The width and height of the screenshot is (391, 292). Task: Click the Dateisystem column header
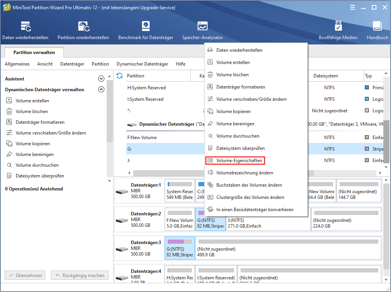pos(335,75)
